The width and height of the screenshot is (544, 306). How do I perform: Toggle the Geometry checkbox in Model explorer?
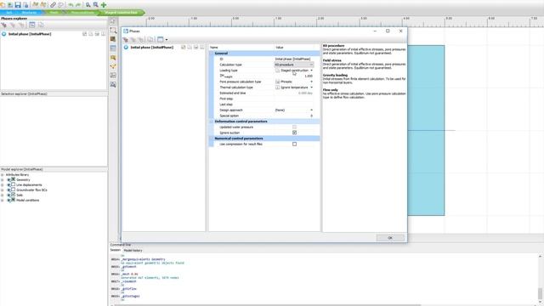pyautogui.click(x=14, y=179)
